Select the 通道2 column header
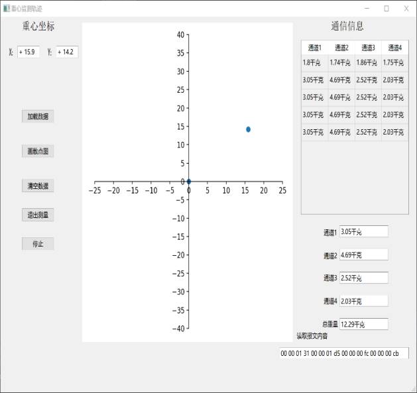This screenshot has height=393, width=417. [x=341, y=48]
